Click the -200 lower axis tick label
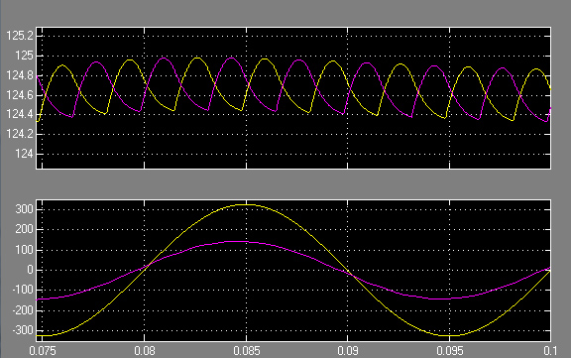The image size is (571, 358). coord(23,310)
